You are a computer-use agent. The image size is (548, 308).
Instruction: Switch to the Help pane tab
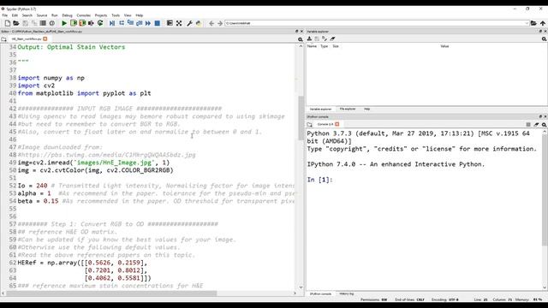point(367,109)
